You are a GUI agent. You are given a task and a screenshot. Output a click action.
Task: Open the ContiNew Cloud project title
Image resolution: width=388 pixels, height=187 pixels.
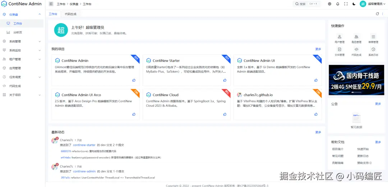point(166,95)
